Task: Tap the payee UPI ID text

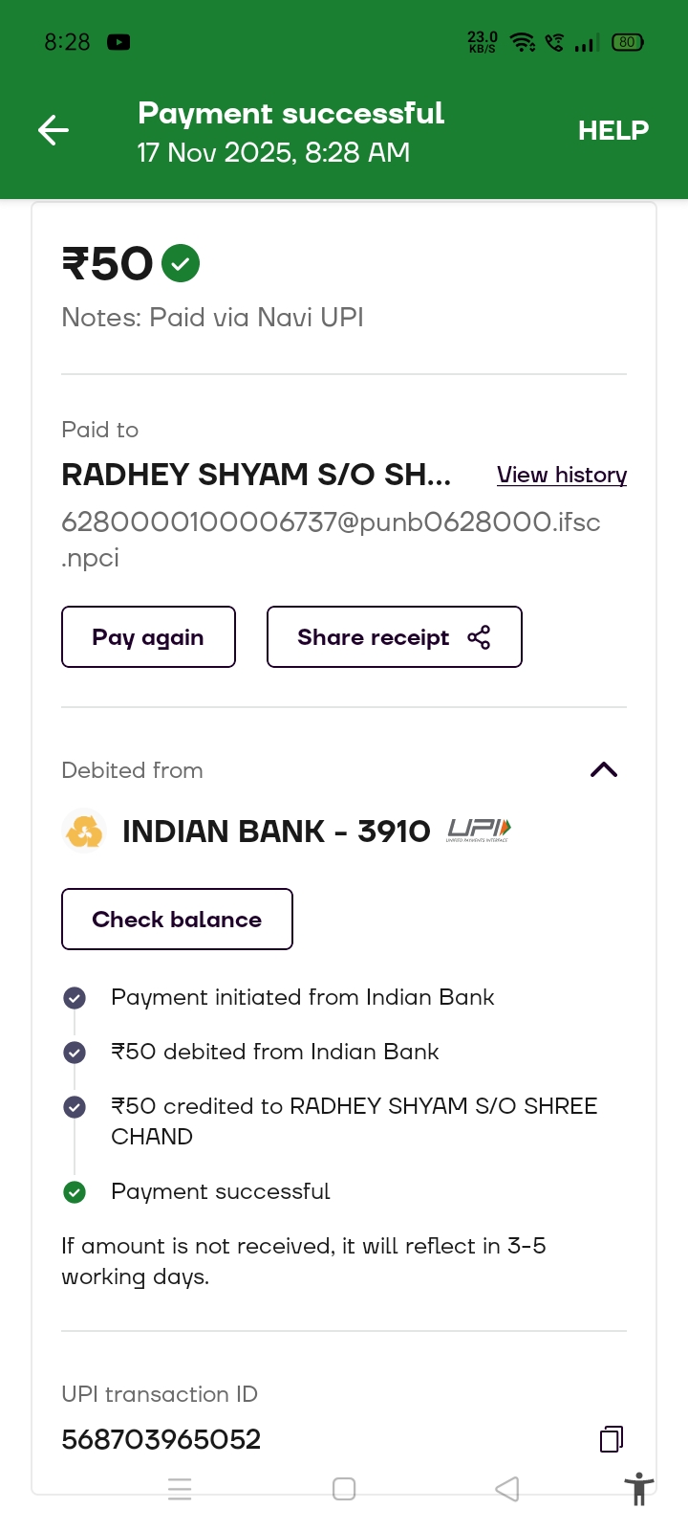Action: [331, 522]
